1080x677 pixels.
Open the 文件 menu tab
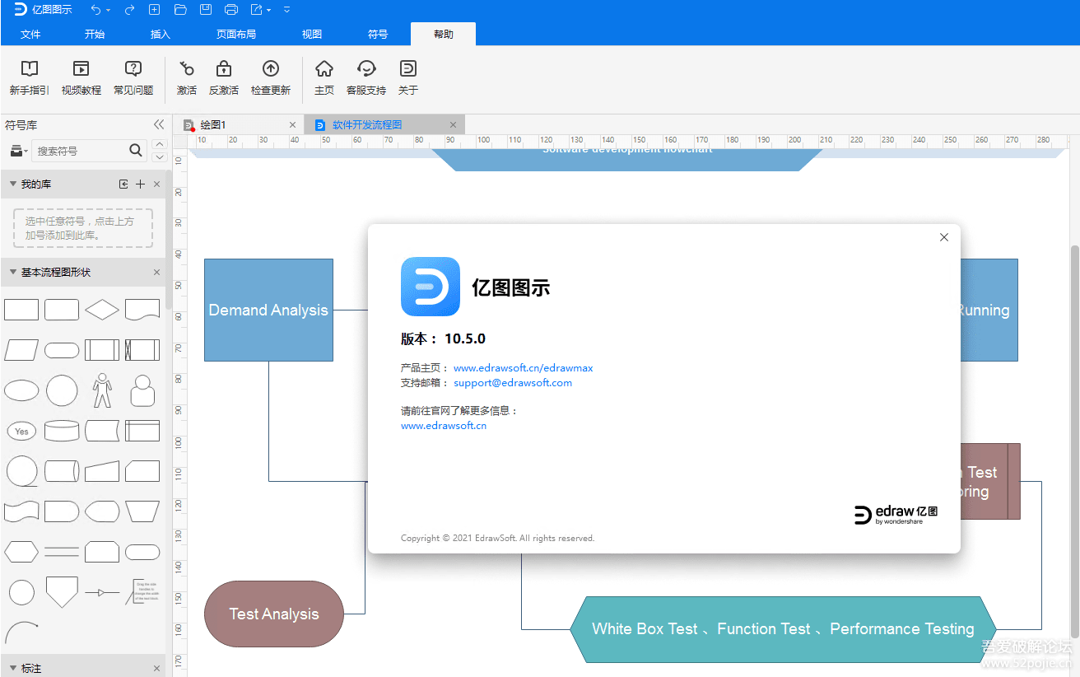(30, 35)
